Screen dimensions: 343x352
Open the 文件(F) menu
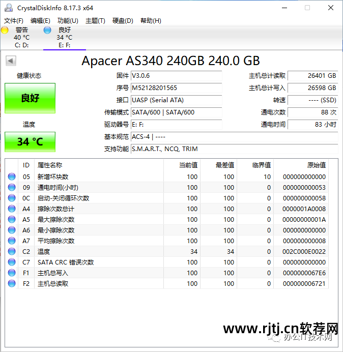(x=14, y=21)
